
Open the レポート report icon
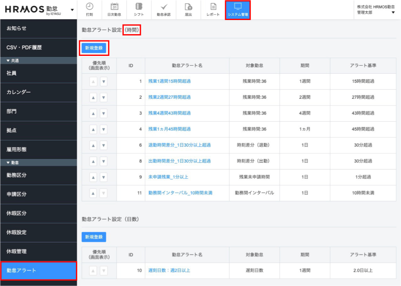213,7
